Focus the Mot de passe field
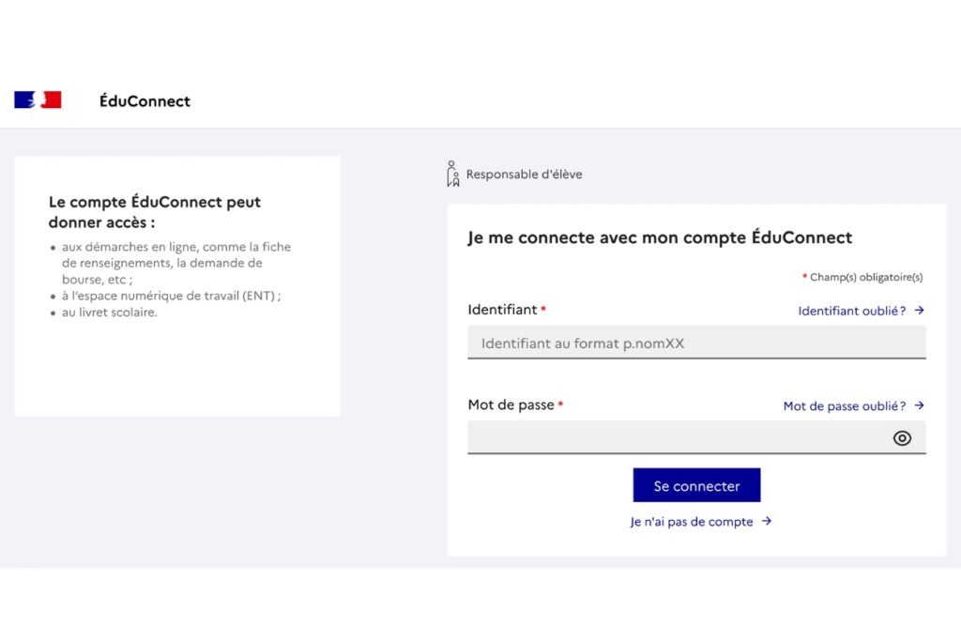The width and height of the screenshot is (961, 641). click(x=676, y=438)
